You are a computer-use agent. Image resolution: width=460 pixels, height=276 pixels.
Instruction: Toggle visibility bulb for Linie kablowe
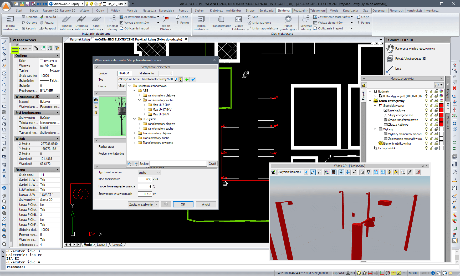click(426, 110)
